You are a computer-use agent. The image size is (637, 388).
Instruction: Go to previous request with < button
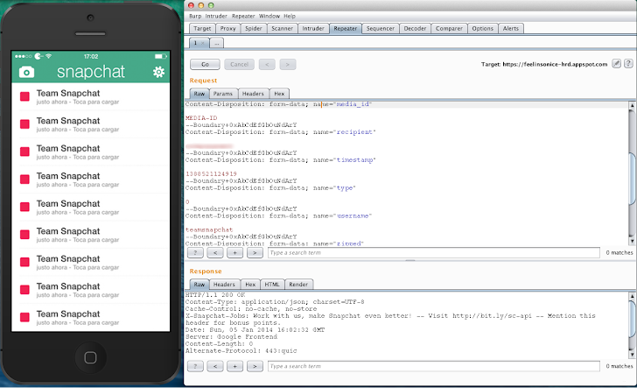tap(267, 64)
